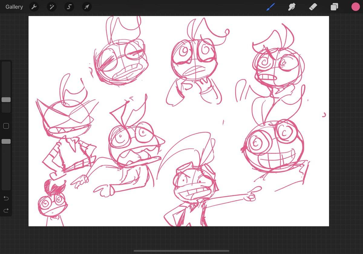Activate the Transform arrow tool
Viewport: 363px width, 254px height.
coord(87,7)
